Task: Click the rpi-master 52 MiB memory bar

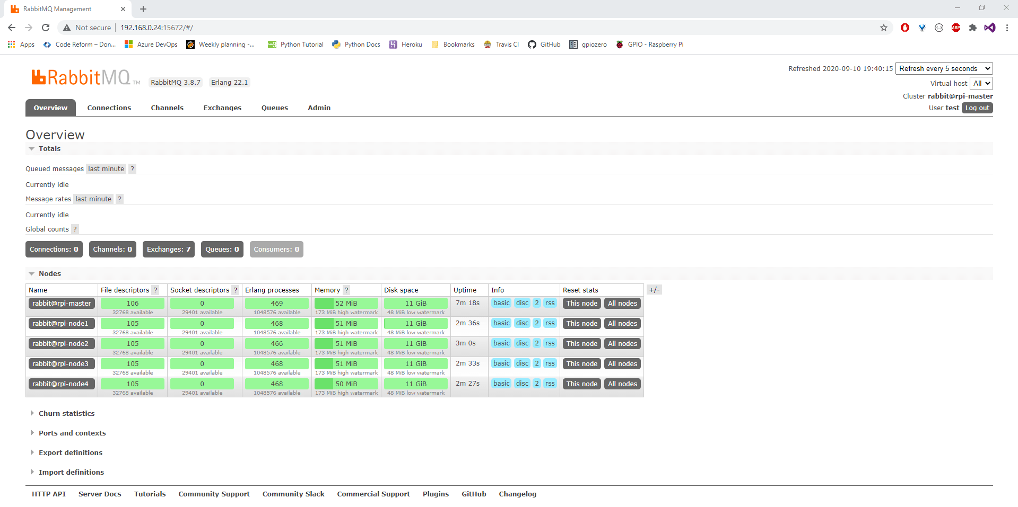Action: [346, 304]
